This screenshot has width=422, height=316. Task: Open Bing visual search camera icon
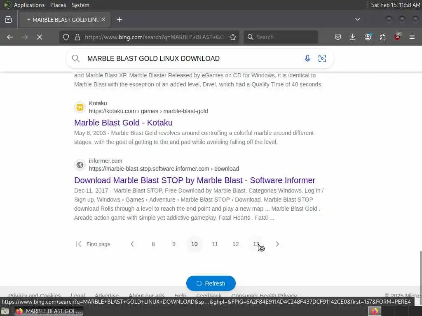coord(322,58)
